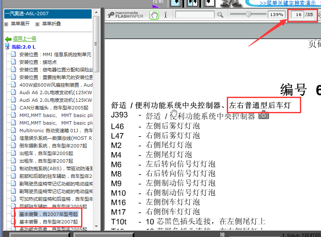This screenshot has width=321, height=237.
Task: Select the text selection I-beam tool
Action: tap(166, 15)
